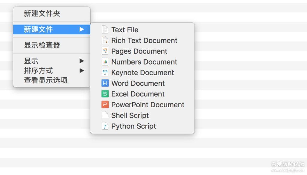Choose 显示检查器 menu entry

[x=42, y=45]
